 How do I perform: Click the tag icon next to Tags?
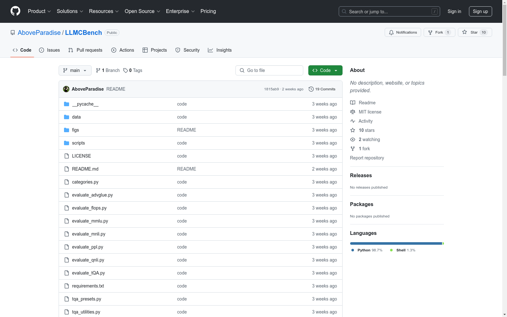click(x=125, y=70)
